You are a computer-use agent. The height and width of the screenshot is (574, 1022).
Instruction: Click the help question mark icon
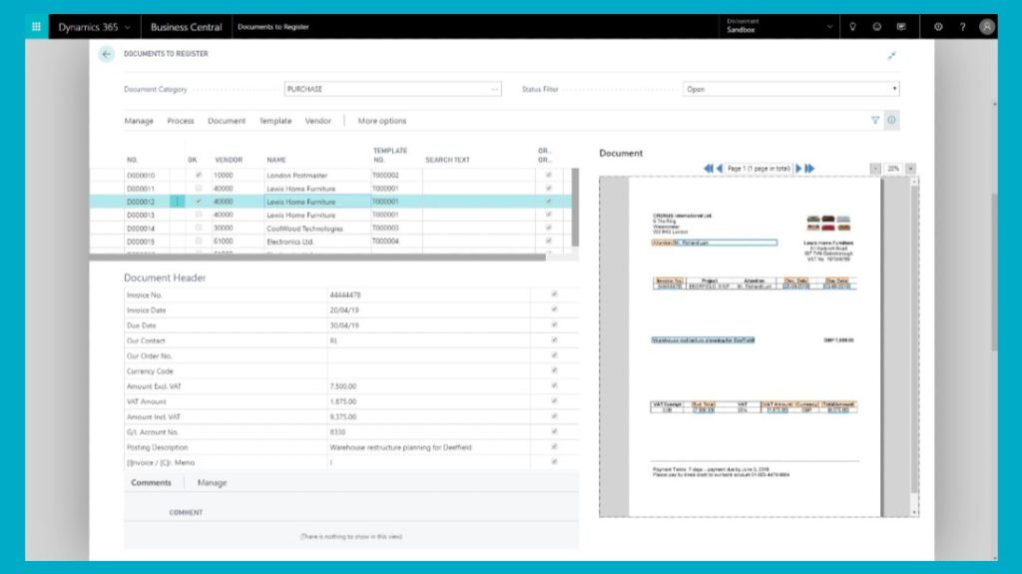[962, 27]
